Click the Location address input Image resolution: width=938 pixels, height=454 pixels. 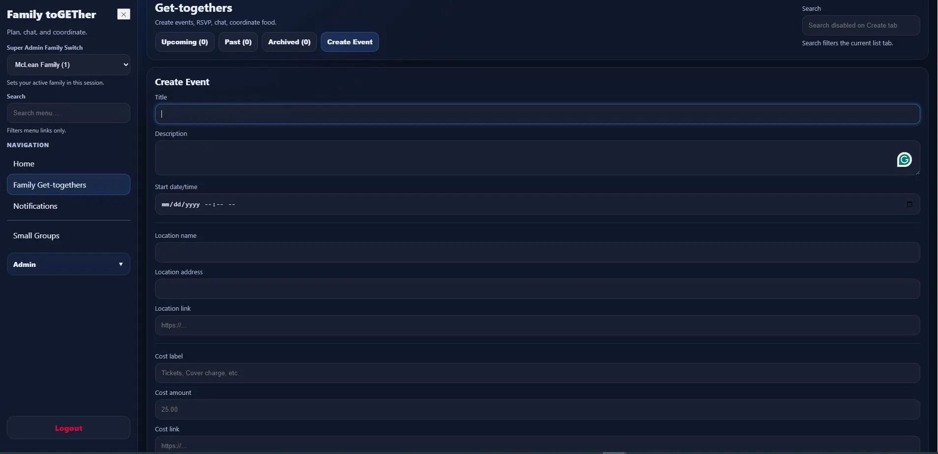coord(536,289)
